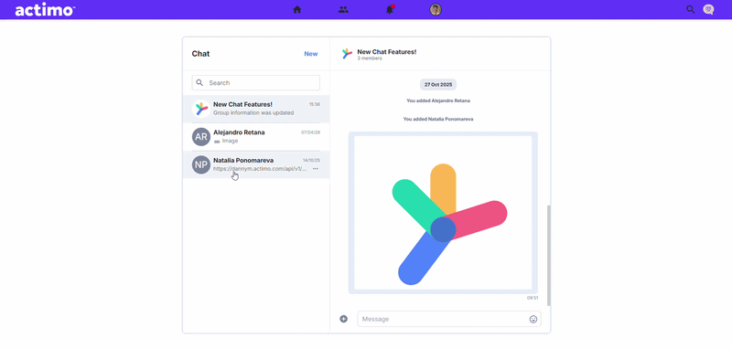
Task: Open the notifications bell
Action: pyautogui.click(x=390, y=9)
